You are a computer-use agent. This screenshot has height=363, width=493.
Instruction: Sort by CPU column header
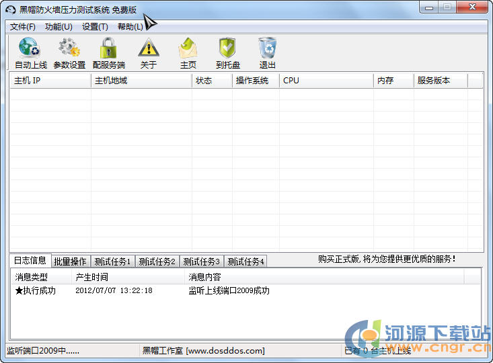pyautogui.click(x=326, y=81)
